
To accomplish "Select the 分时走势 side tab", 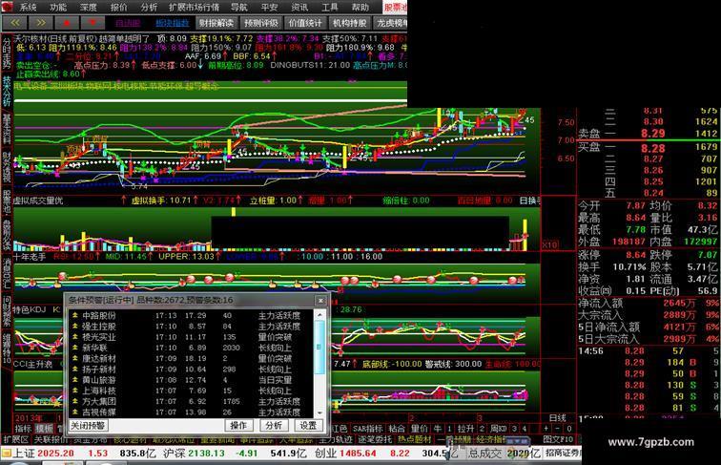I will pos(7,53).
